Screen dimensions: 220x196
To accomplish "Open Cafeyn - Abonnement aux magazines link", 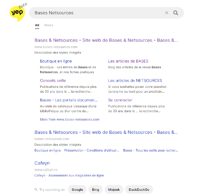I will click(x=69, y=176).
